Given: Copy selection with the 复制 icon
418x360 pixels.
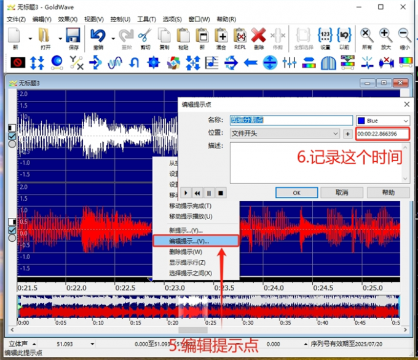Looking at the screenshot, I should pyautogui.click(x=164, y=39).
